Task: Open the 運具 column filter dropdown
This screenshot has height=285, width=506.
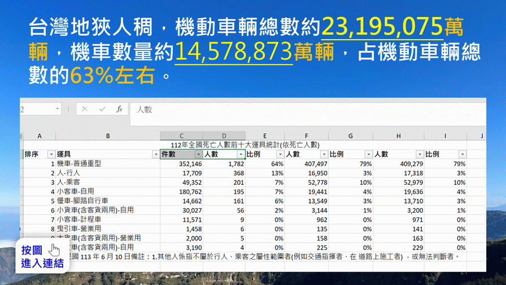Action: (156, 154)
